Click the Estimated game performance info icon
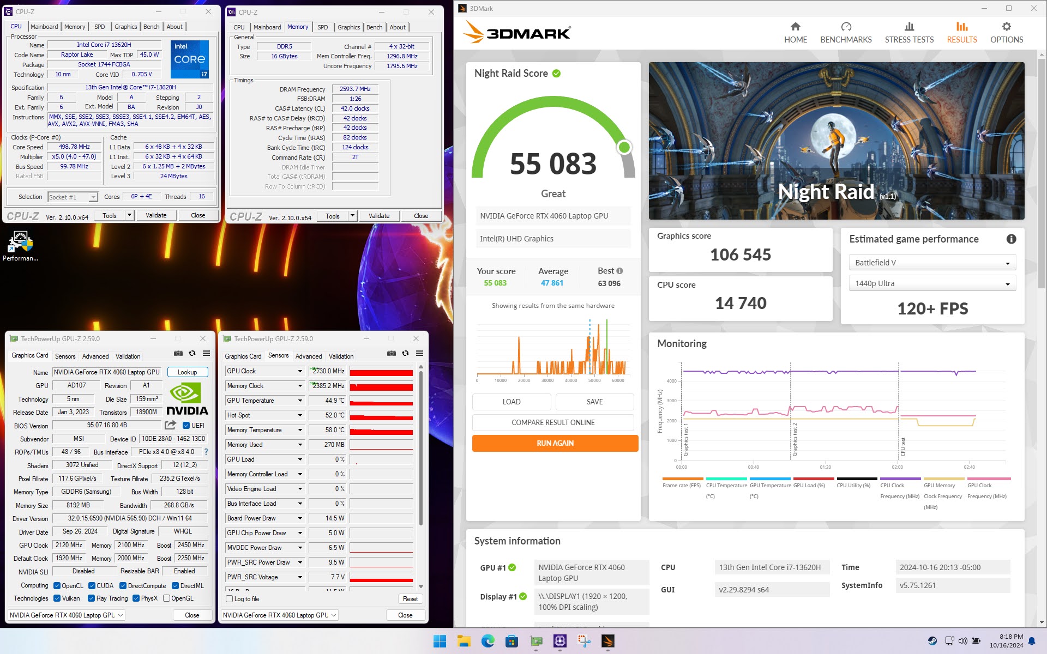 click(1011, 239)
